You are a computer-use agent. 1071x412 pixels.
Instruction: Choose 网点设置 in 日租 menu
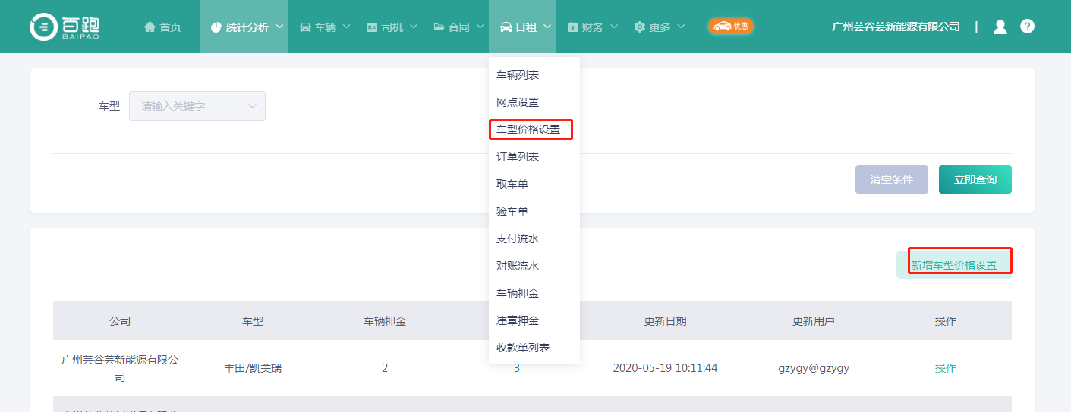[x=518, y=102]
